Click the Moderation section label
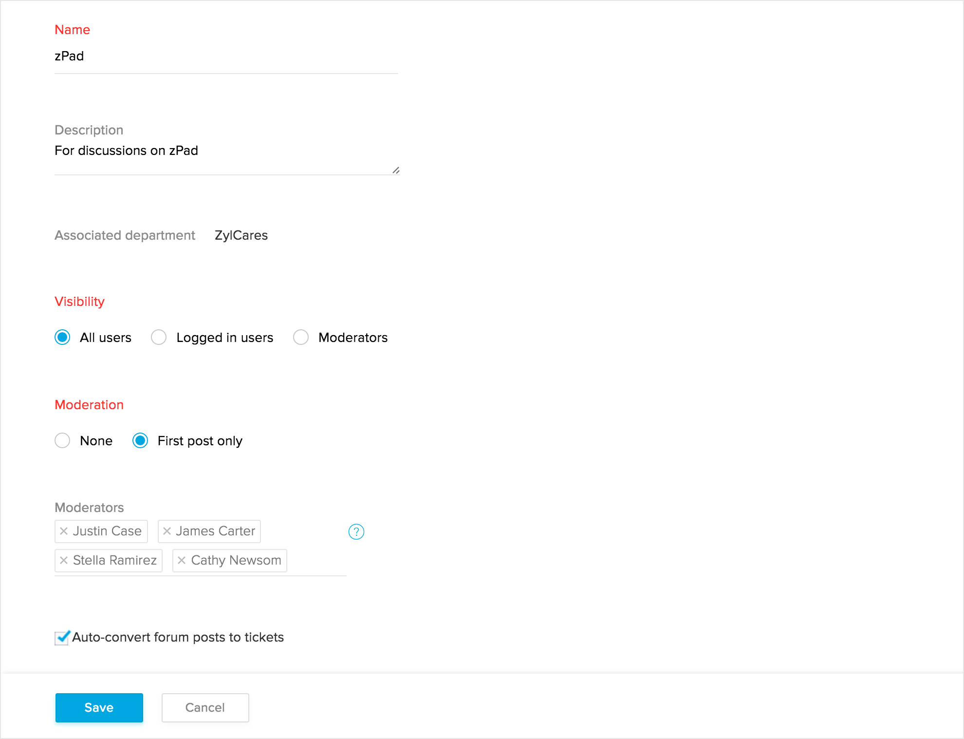The width and height of the screenshot is (964, 739). 89,405
